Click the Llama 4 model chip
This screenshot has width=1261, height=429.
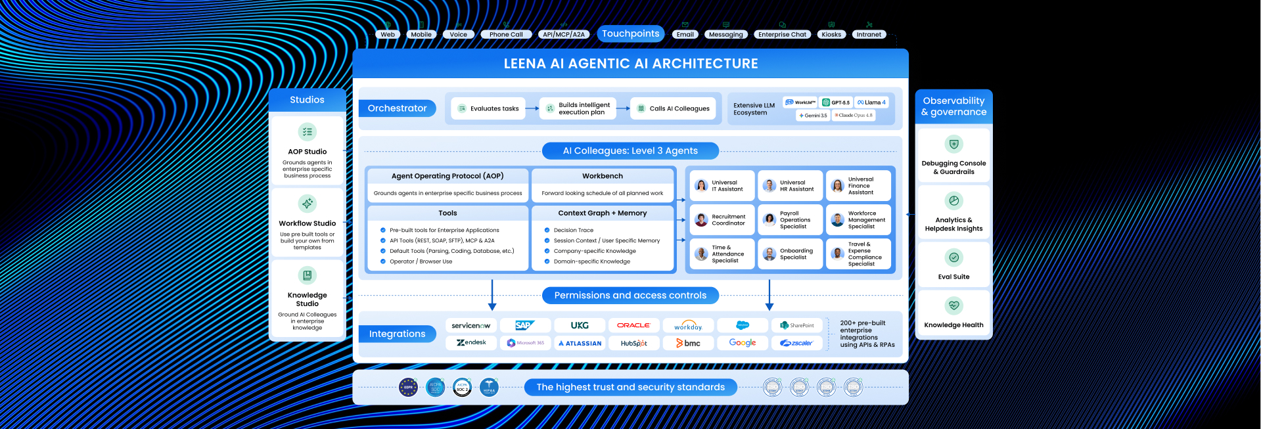[871, 102]
